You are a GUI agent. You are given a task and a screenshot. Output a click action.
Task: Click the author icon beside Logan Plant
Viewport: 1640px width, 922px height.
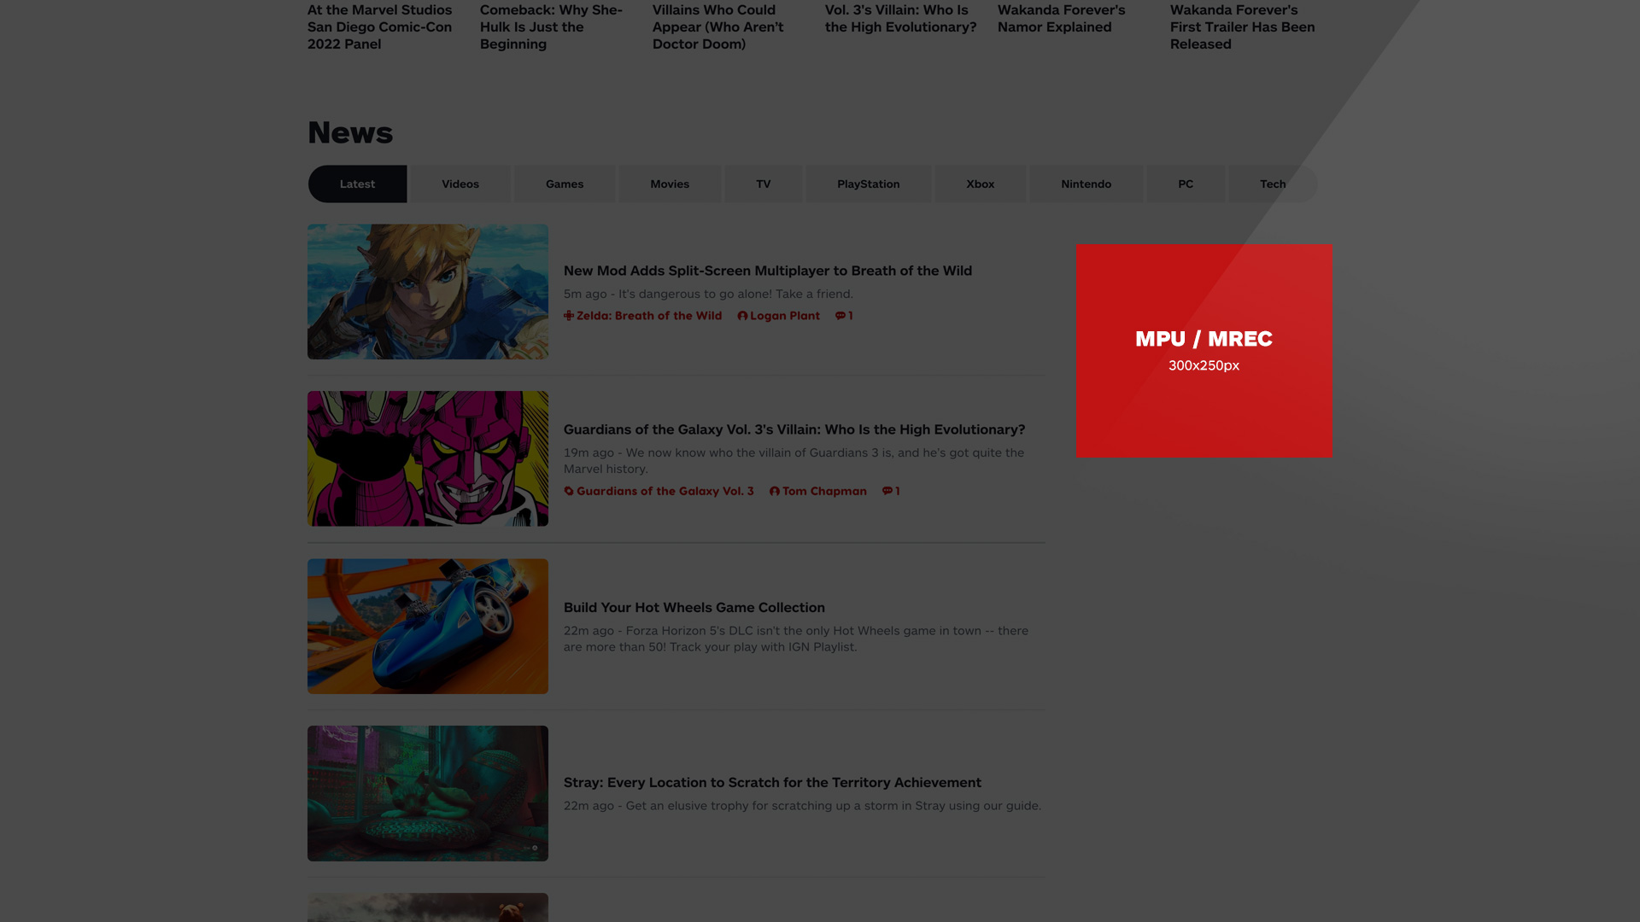pos(741,315)
